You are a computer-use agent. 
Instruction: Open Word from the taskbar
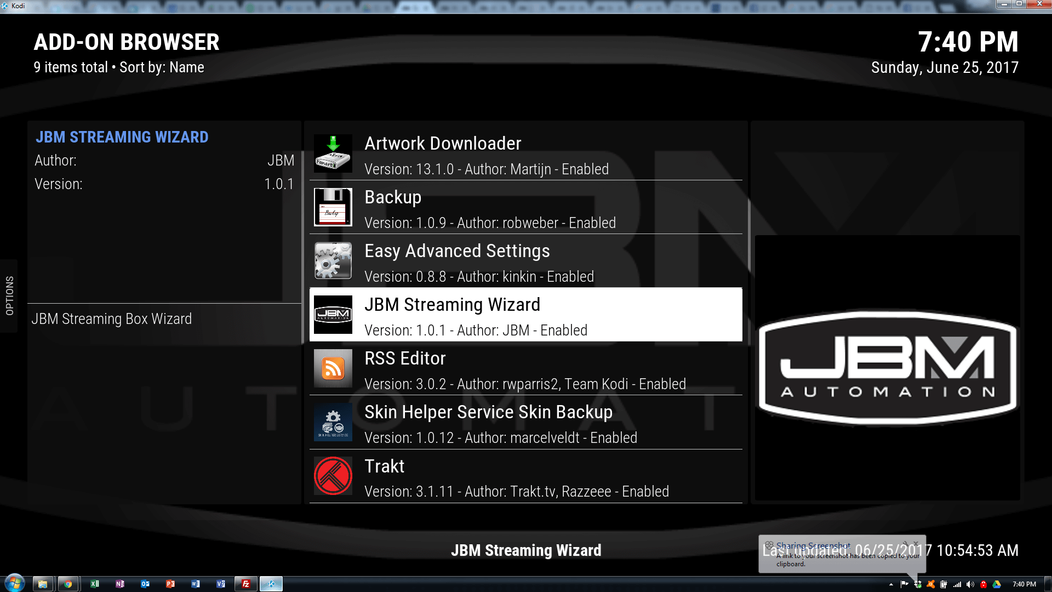[x=196, y=584]
